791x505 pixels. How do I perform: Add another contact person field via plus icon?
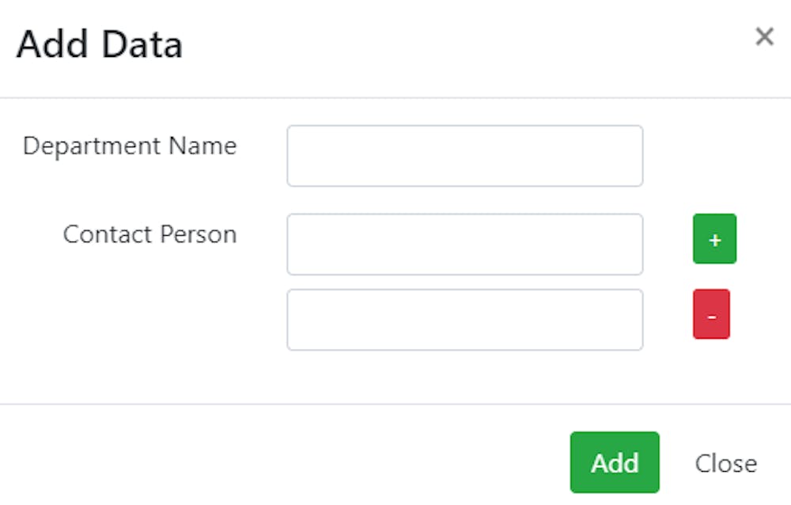click(x=714, y=238)
